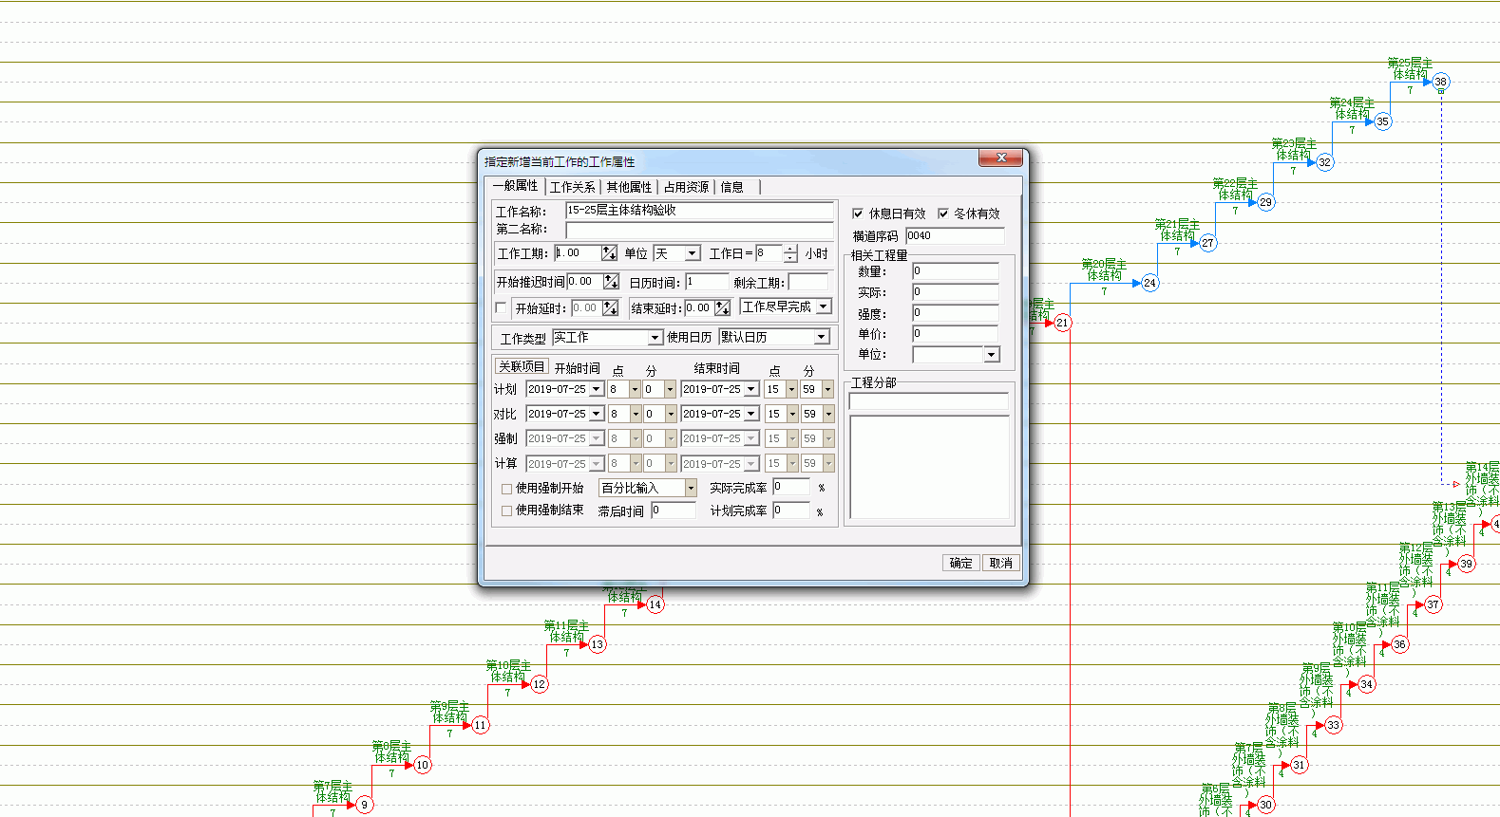This screenshot has height=817, width=1500.
Task: Open the 计划 start date dropdown
Action: click(597, 389)
